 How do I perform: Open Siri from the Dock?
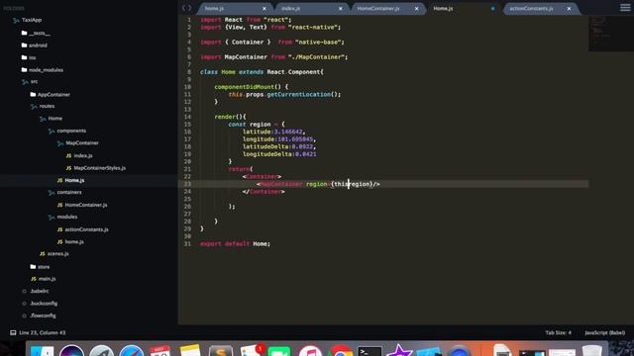coord(71,351)
